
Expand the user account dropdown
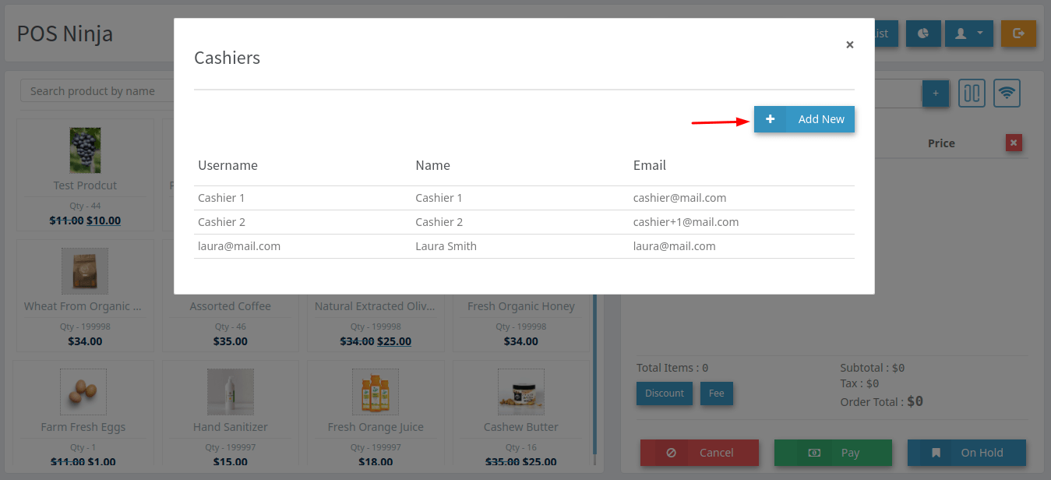968,34
